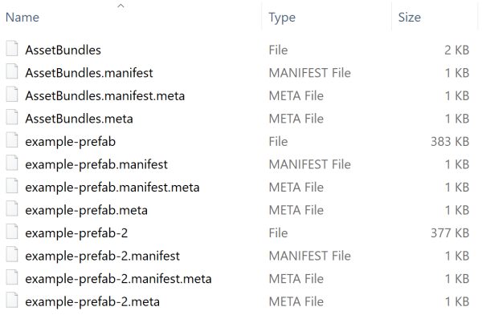Sort files by the Size column header
This screenshot has width=482, height=315.
point(410,18)
